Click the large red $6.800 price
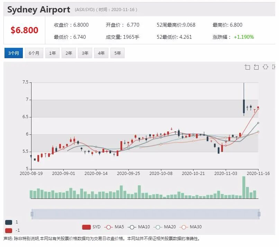Screen dimensions: 279x247 pyautogui.click(x=24, y=30)
